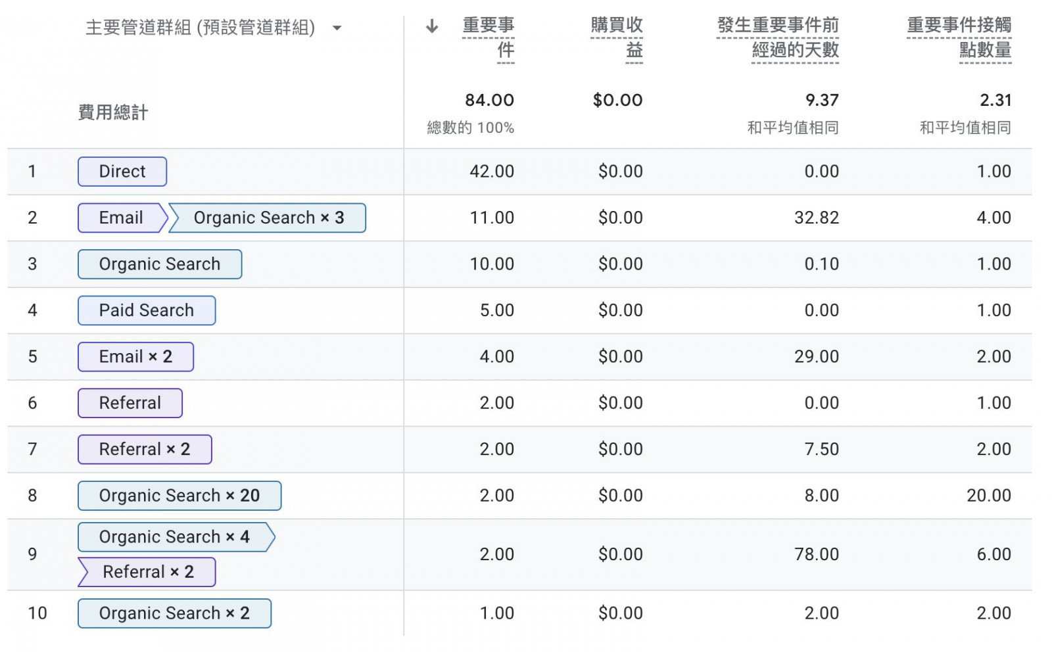
Task: Click the 42.00 value in Direct row
Action: pyautogui.click(x=491, y=172)
